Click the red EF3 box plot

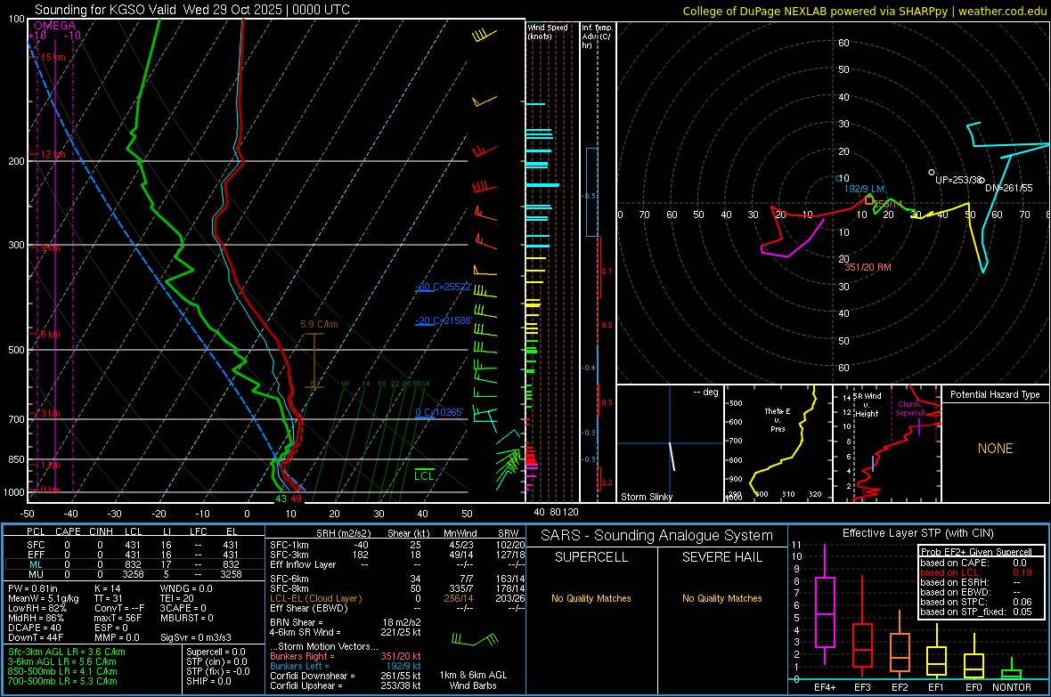862,628
